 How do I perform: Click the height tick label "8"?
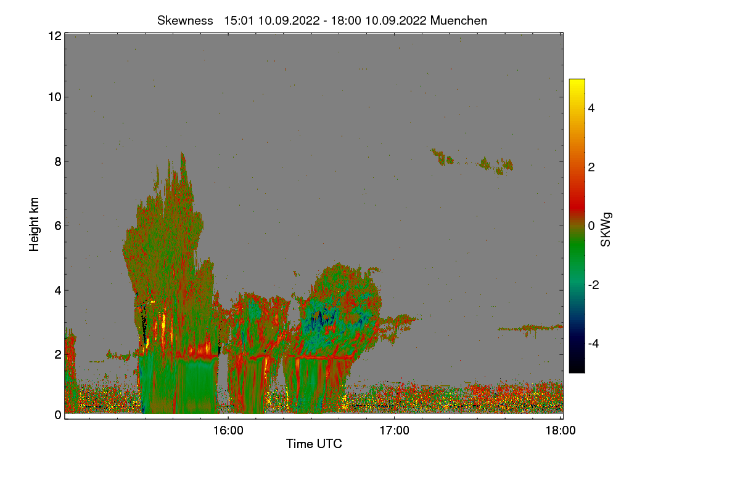57,161
